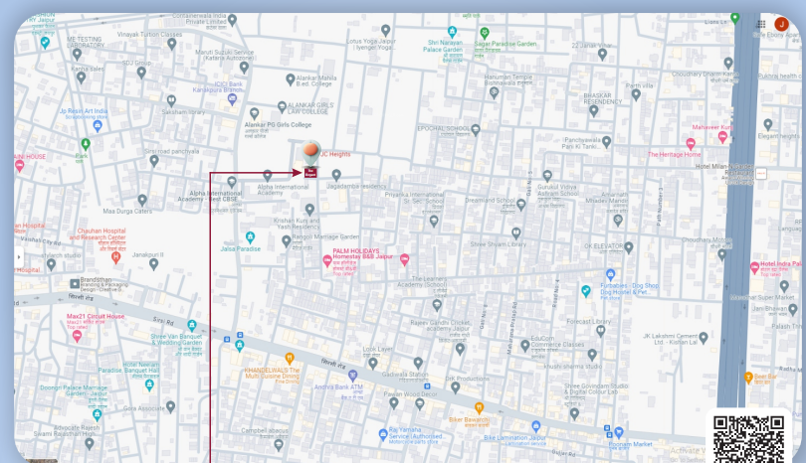Click the Andhra Bank ATM pin
Viewport: 806px width, 463px height.
[352, 376]
